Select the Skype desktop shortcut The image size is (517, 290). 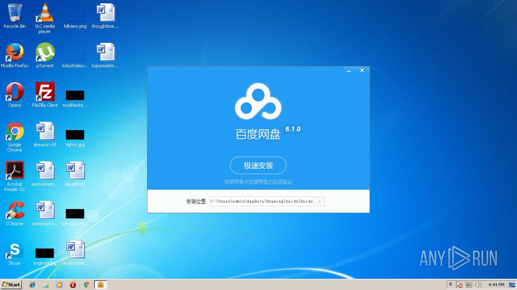coord(15,253)
